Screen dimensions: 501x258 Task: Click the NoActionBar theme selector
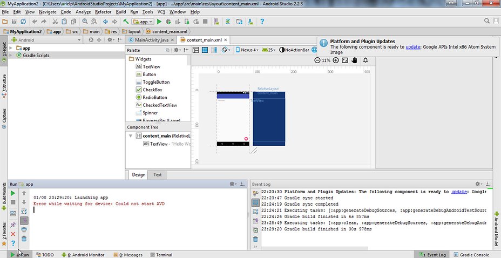tap(294, 50)
